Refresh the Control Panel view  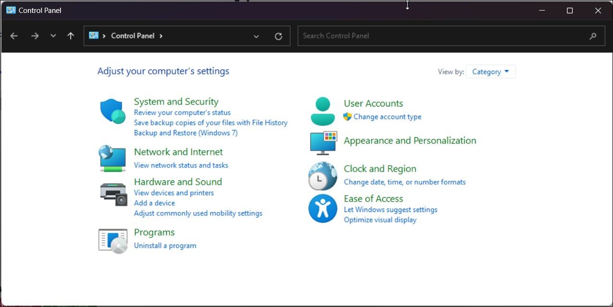click(278, 36)
